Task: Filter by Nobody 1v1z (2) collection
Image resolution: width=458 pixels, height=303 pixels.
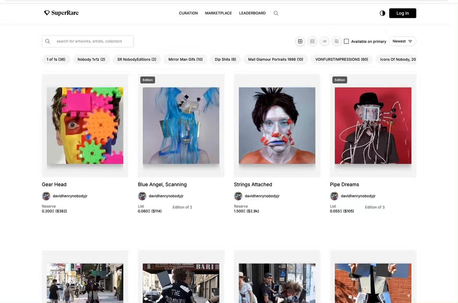Action: (x=91, y=59)
